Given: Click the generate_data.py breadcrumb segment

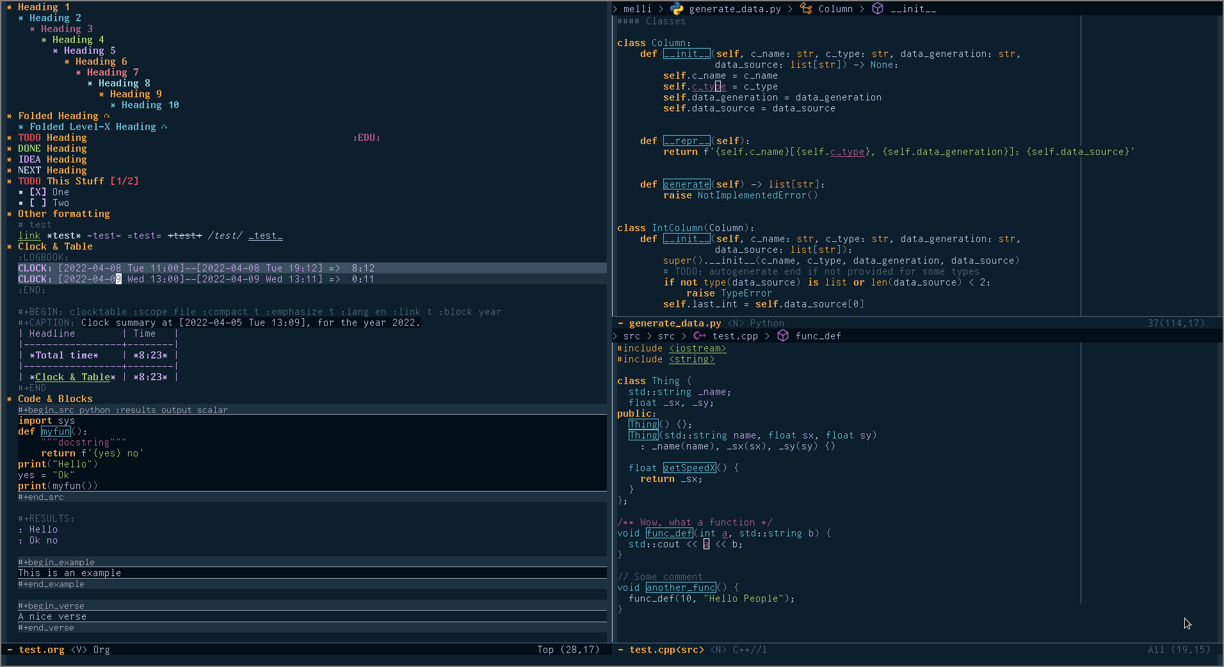Looking at the screenshot, I should 735,9.
